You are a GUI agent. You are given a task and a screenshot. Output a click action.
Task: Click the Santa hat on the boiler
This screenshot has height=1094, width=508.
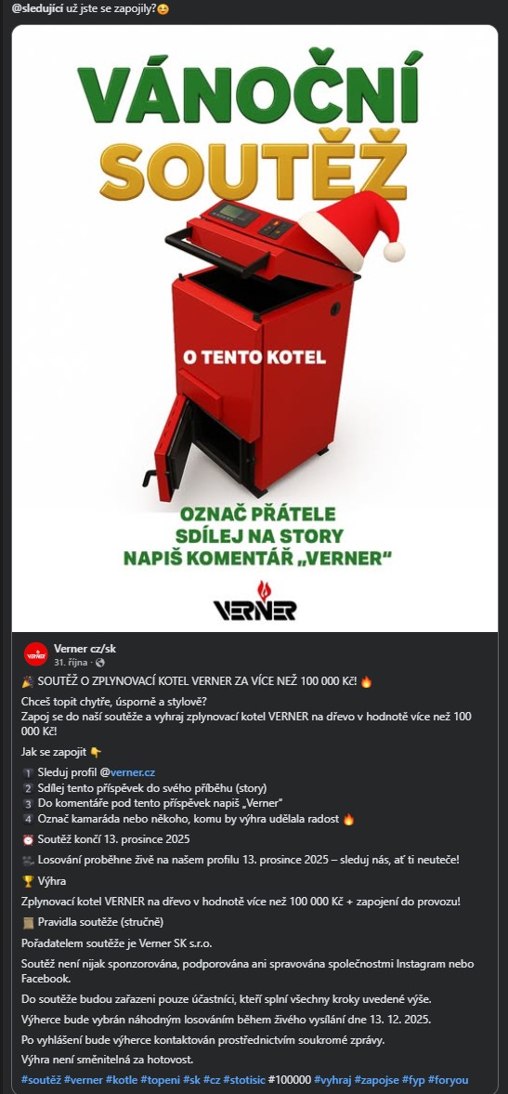tap(352, 231)
